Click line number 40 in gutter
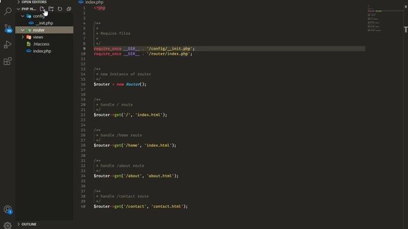Screen dimensions: 408x229 [83, 206]
